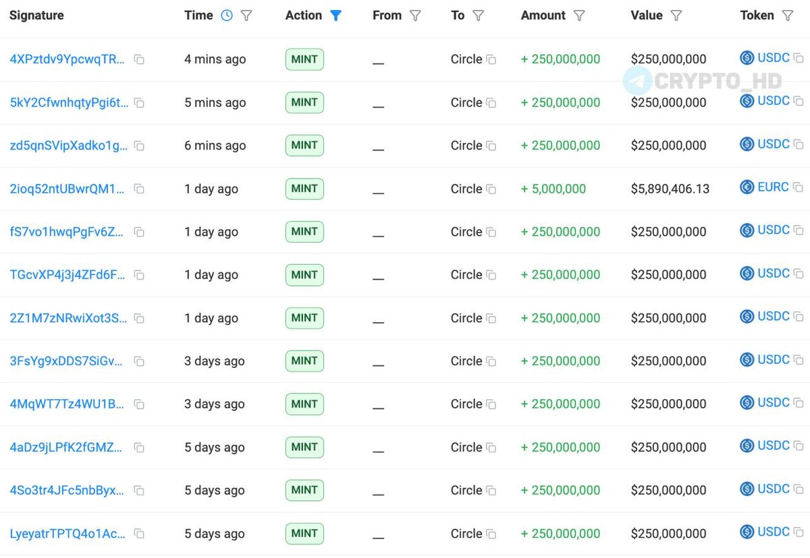Copy the EURC token address
810x558 pixels.
(x=799, y=187)
